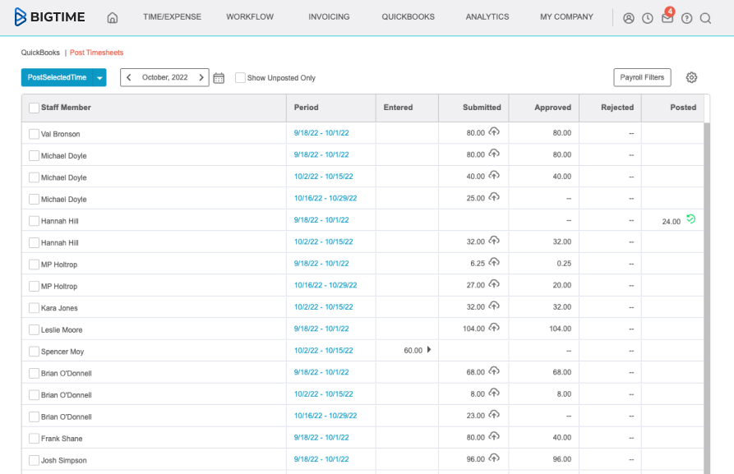Click upload icon for Brian O'Donnell 10/2/22 period
The width and height of the screenshot is (734, 474).
click(494, 393)
